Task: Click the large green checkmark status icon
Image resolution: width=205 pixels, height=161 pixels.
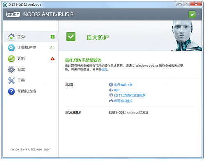Action: click(71, 37)
